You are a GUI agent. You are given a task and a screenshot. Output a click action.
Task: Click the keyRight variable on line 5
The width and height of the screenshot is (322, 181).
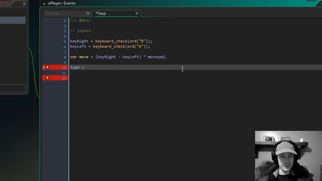point(79,41)
